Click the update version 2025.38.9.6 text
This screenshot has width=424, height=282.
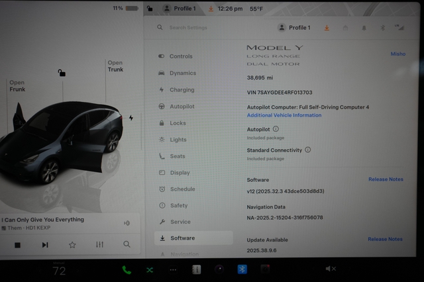coord(262,251)
